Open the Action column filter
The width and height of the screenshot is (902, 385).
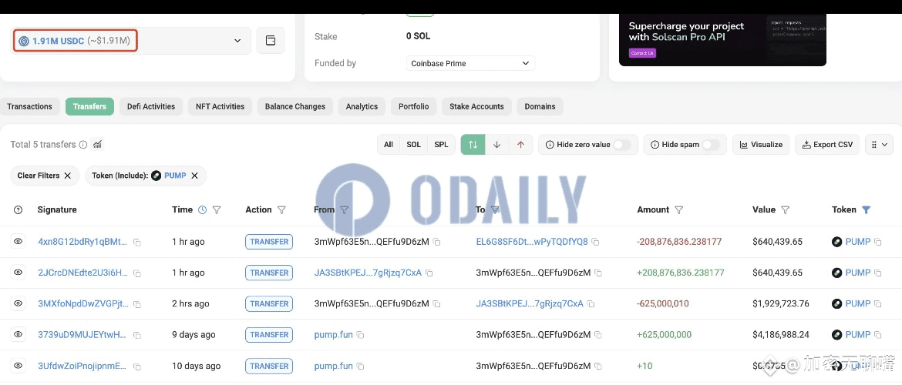282,210
